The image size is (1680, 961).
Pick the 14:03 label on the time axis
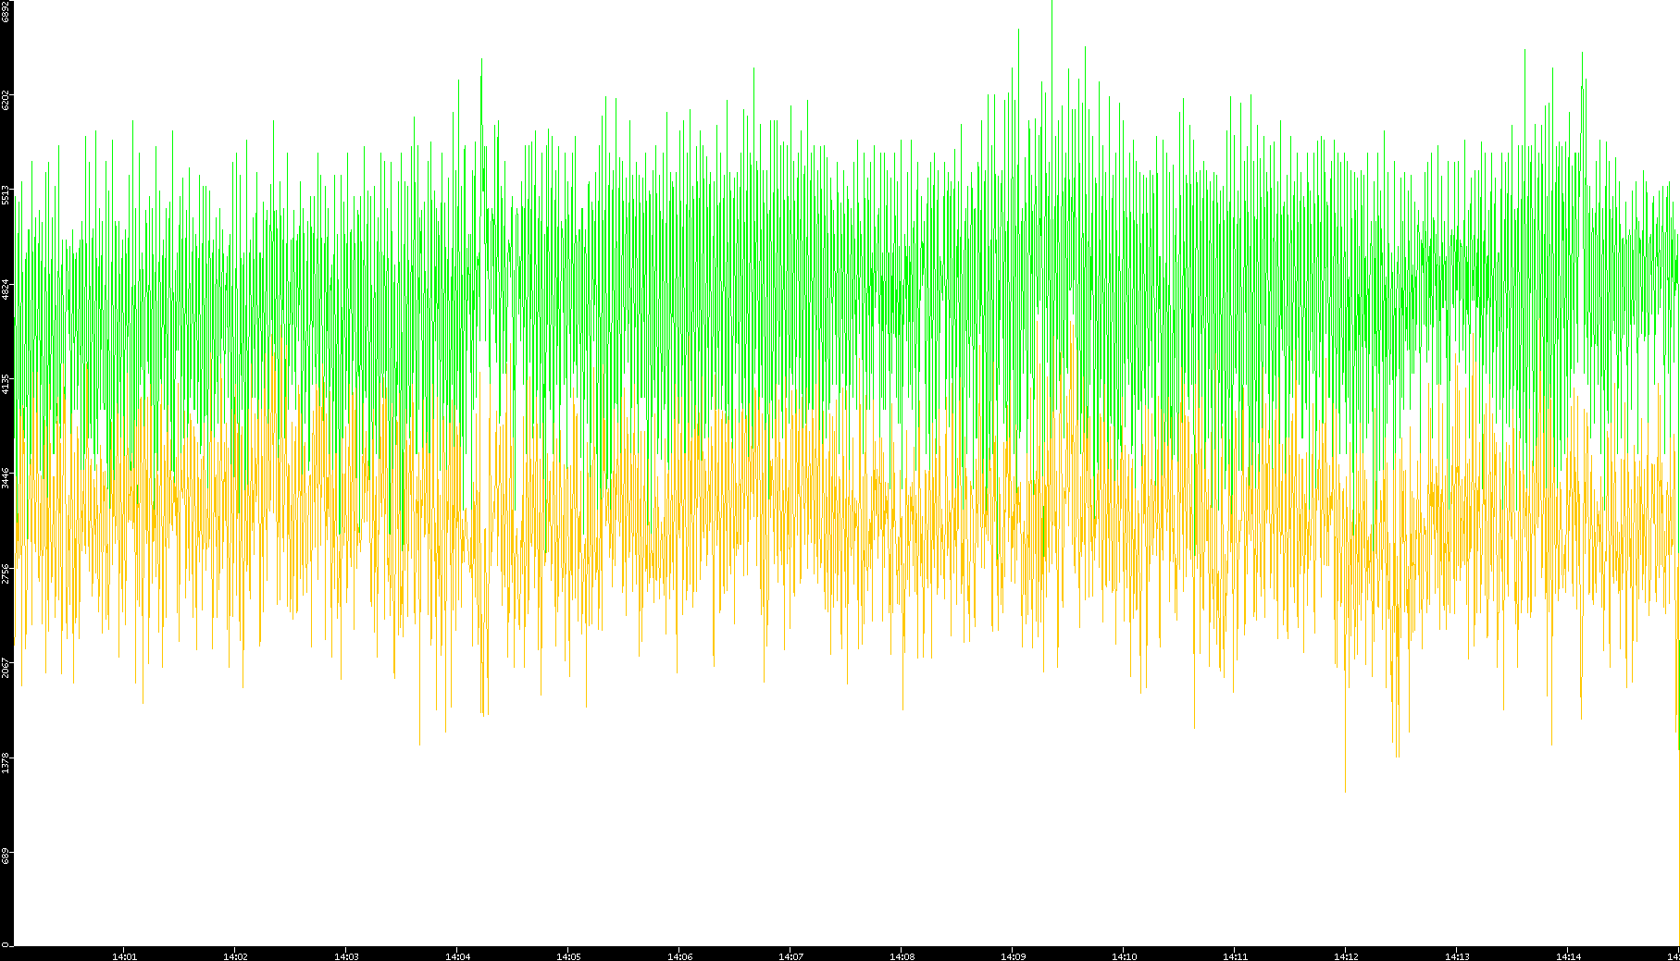[346, 956]
